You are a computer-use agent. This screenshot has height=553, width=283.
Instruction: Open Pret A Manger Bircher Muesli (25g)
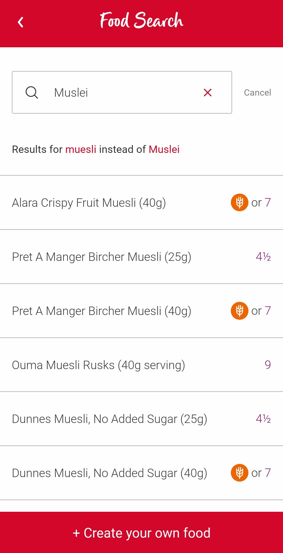click(x=141, y=257)
